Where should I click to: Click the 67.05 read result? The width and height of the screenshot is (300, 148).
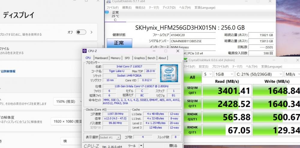click(x=227, y=130)
